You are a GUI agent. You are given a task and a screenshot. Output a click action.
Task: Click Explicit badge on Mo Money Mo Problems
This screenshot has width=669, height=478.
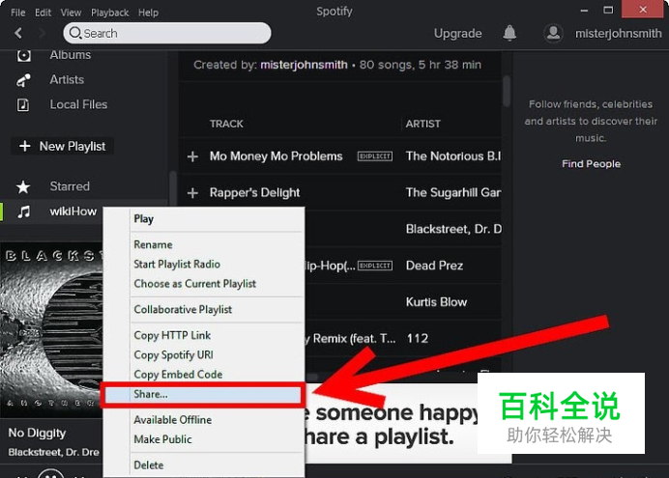click(375, 156)
